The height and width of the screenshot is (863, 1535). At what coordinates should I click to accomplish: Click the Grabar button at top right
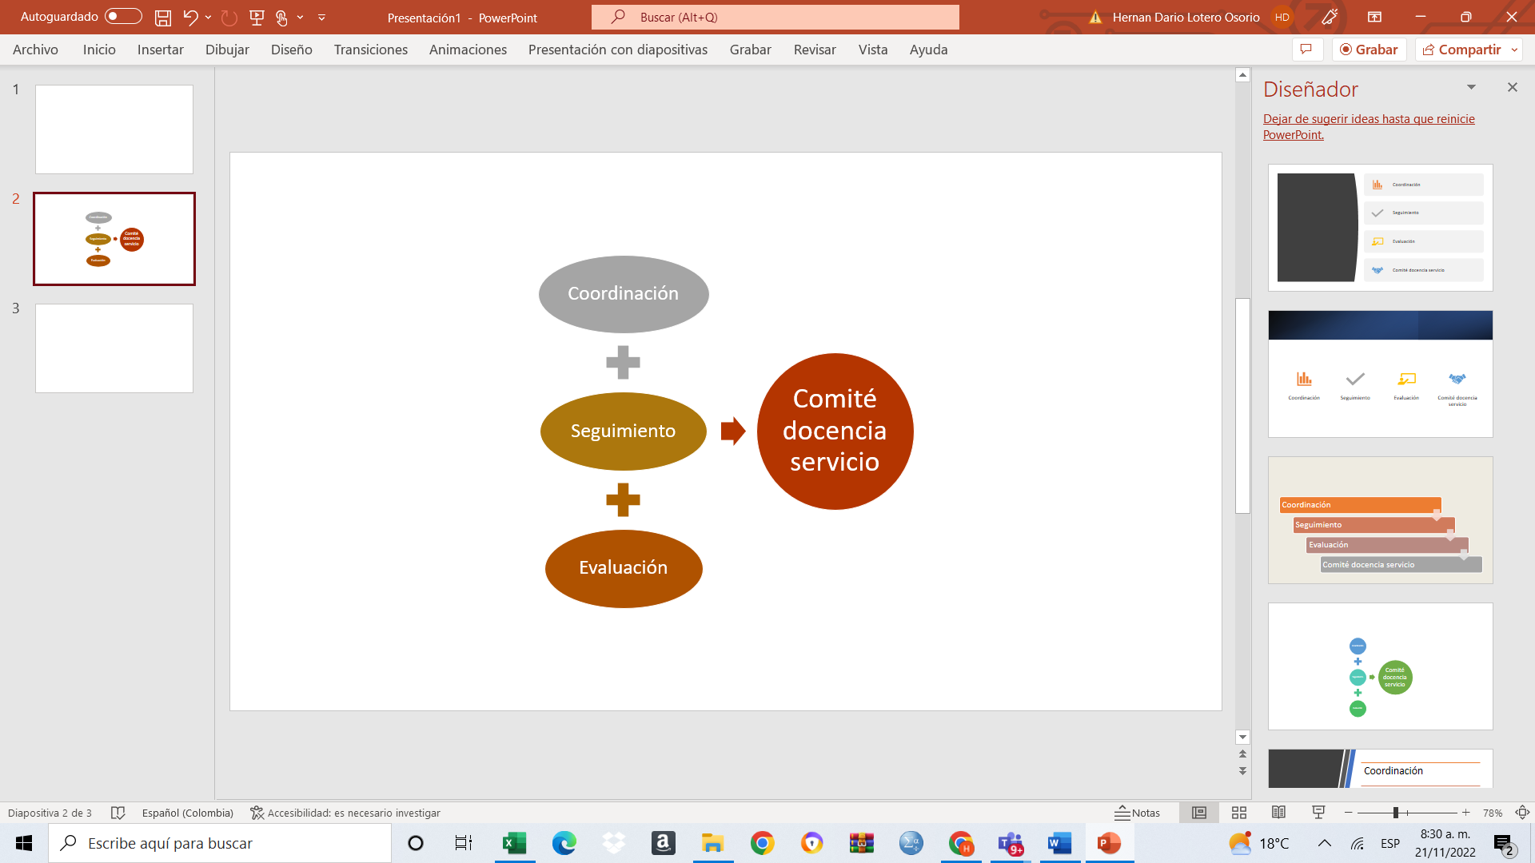1369,50
